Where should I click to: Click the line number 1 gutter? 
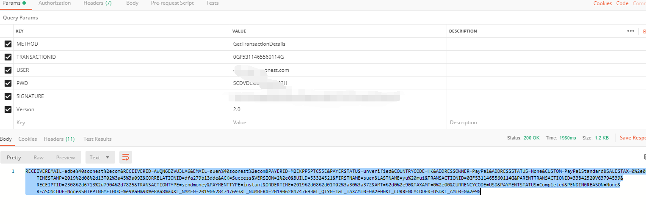[x=13, y=171]
